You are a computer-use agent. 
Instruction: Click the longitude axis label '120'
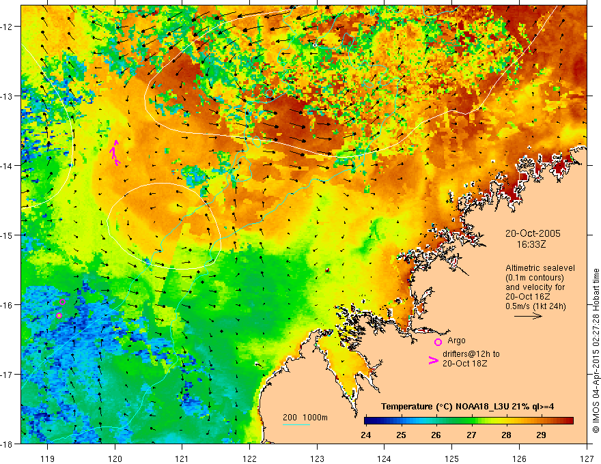(x=115, y=459)
